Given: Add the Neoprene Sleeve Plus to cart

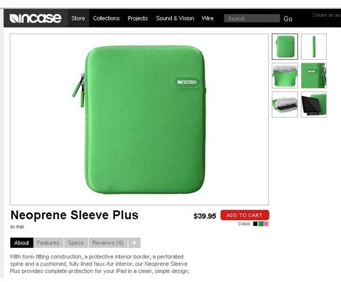Looking at the screenshot, I should [244, 215].
